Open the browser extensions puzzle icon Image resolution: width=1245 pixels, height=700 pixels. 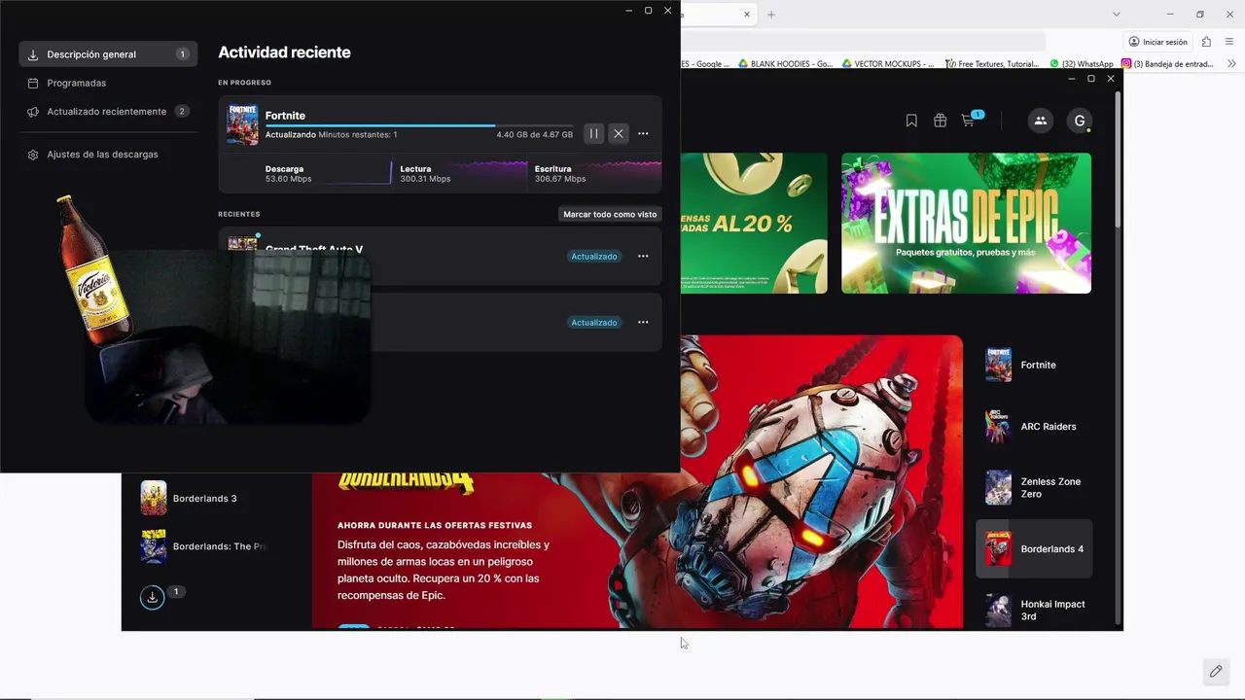(1206, 42)
